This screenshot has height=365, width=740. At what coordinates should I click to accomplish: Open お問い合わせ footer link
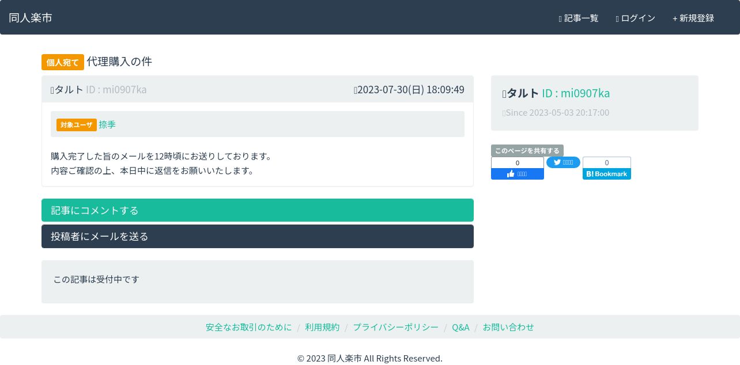pyautogui.click(x=508, y=327)
